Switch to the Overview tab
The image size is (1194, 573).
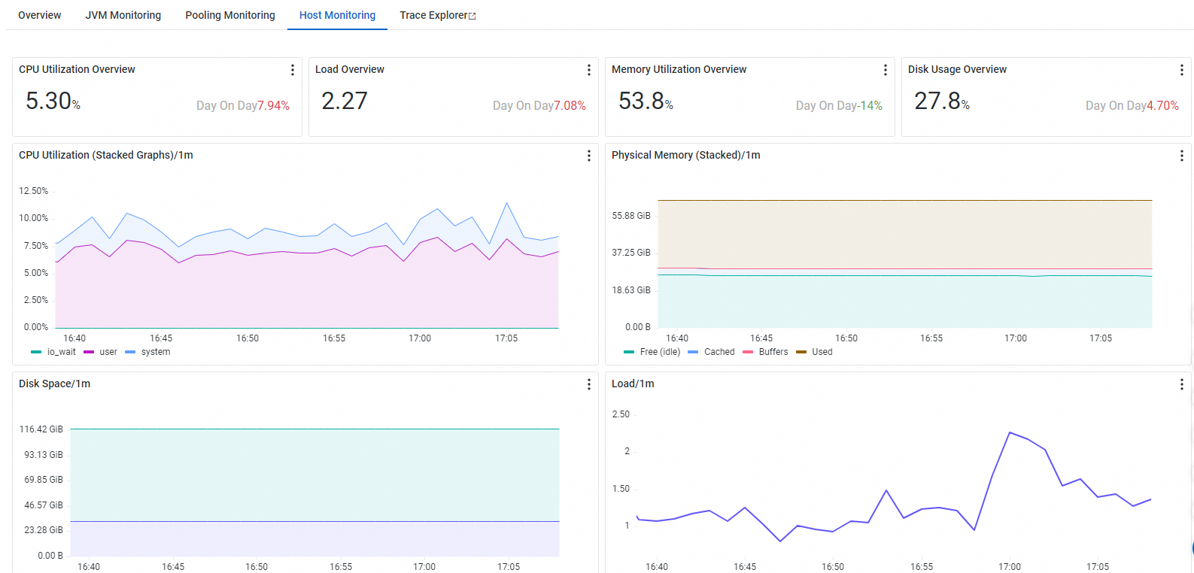[x=40, y=15]
